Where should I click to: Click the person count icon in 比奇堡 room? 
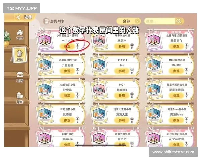click(x=77, y=119)
